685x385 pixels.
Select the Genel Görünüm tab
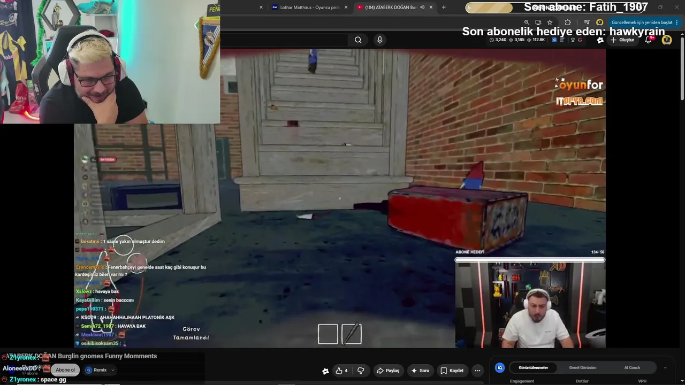582,367
